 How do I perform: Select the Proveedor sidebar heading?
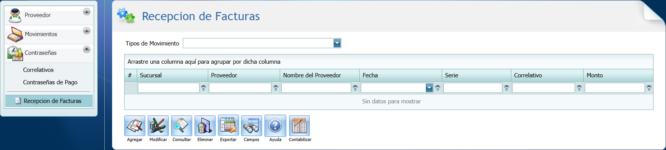point(37,15)
